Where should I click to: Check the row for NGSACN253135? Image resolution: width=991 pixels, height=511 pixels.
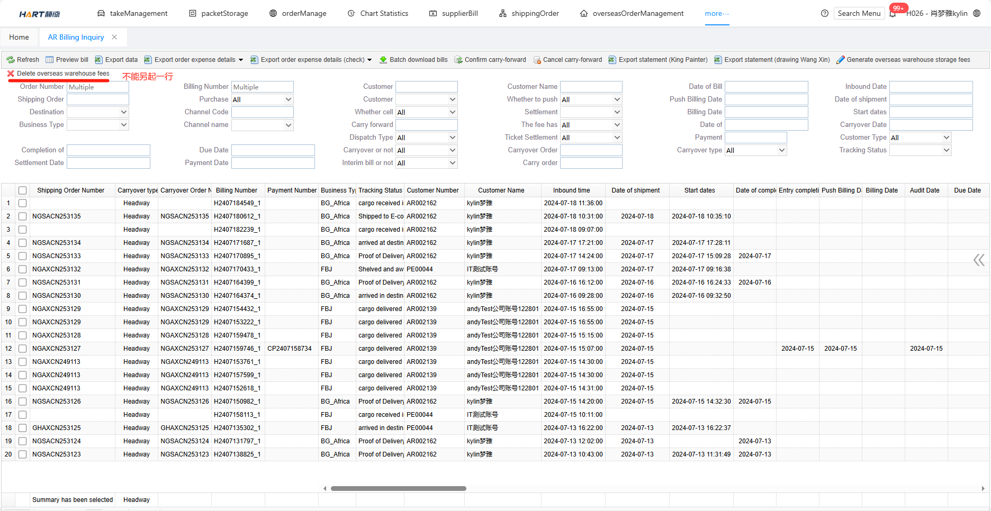pyautogui.click(x=22, y=216)
